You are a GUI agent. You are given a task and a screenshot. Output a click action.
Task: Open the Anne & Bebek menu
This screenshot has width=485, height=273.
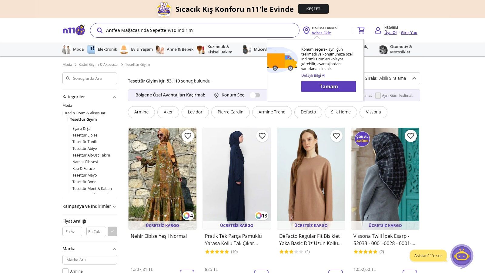click(180, 49)
